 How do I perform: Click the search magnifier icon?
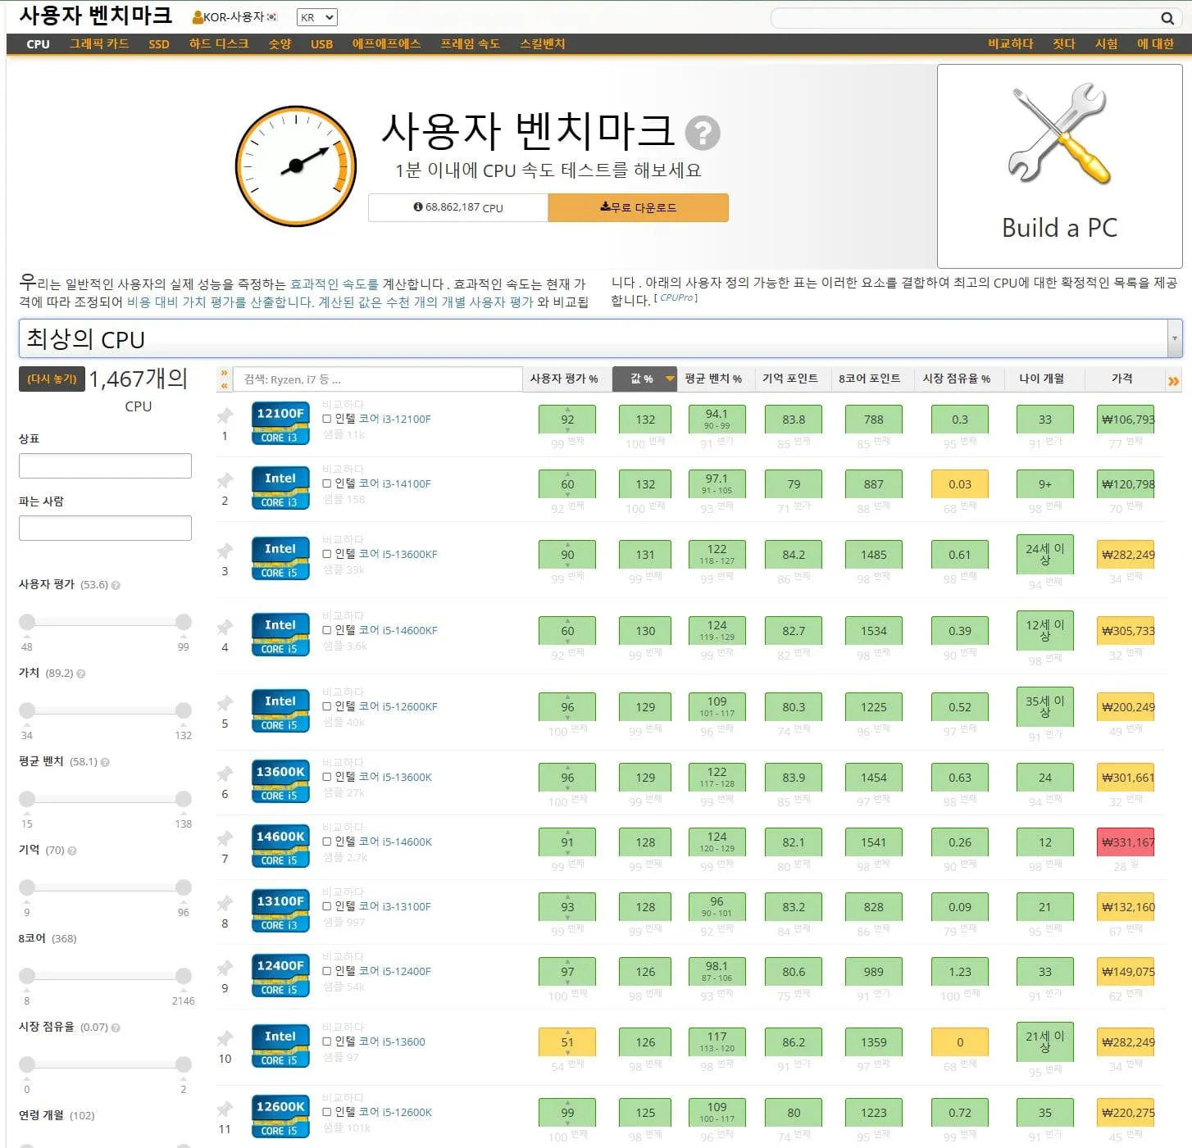[1167, 18]
